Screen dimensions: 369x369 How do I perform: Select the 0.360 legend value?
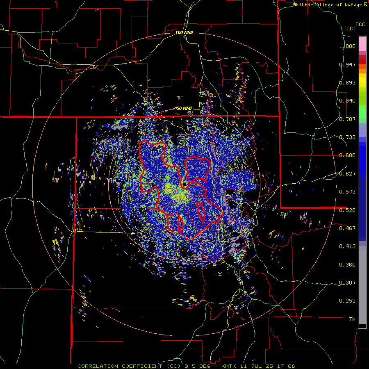pyautogui.click(x=347, y=265)
